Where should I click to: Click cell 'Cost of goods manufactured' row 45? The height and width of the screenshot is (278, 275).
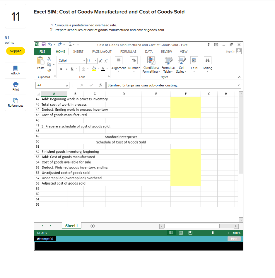(x=64, y=115)
